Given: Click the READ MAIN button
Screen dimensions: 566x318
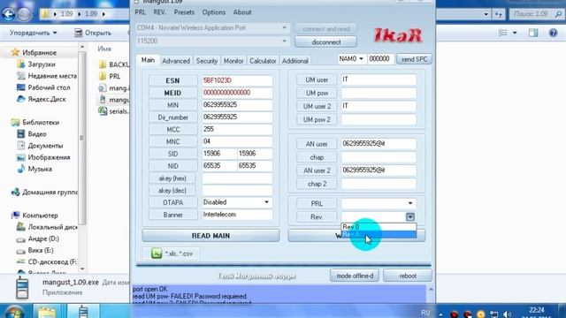Looking at the screenshot, I should (210, 236).
